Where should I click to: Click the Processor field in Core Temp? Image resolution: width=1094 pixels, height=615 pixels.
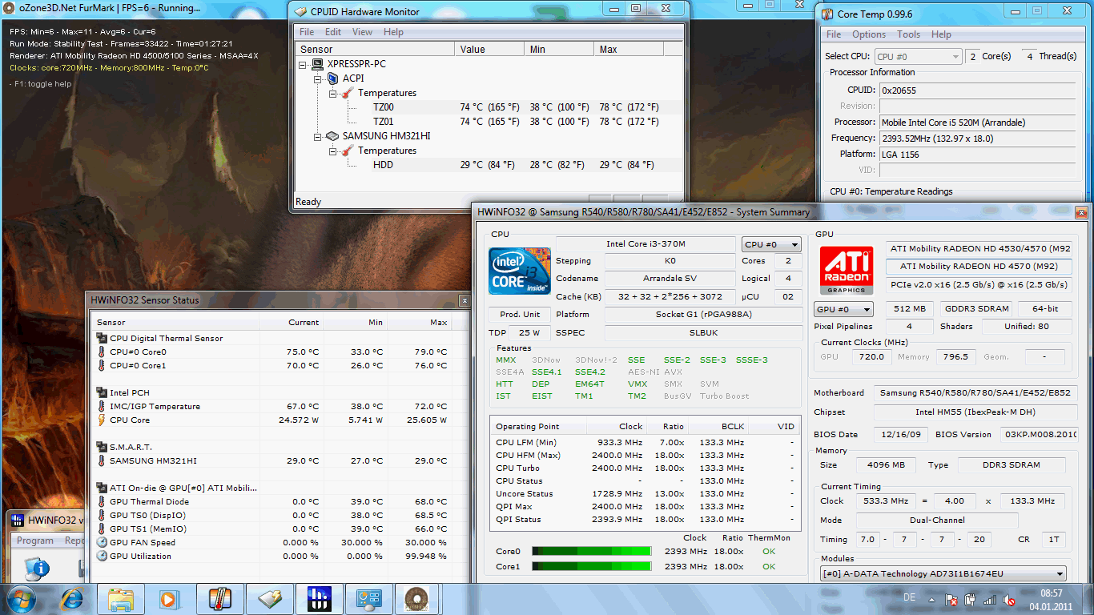coord(978,123)
